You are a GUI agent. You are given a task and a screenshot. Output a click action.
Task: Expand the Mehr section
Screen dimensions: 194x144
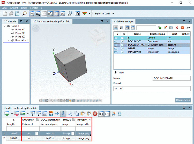pyautogui.click(x=116, y=72)
